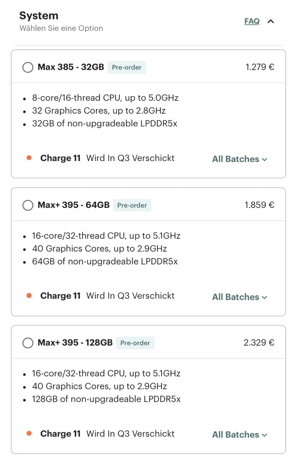Click the System section heading
Screen dimensions: 302x462
[39, 16]
